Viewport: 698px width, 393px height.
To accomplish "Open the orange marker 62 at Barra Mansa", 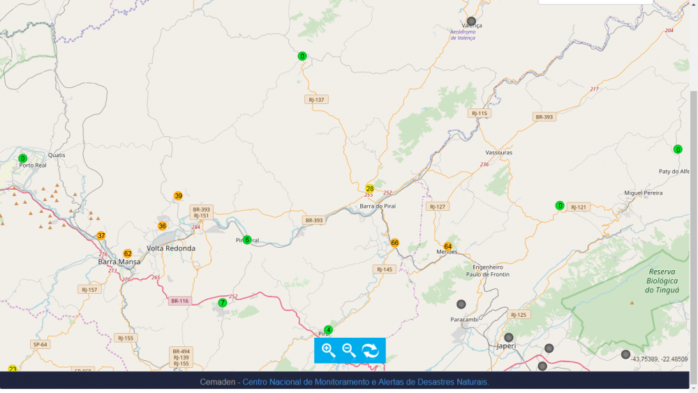I will click(x=128, y=254).
